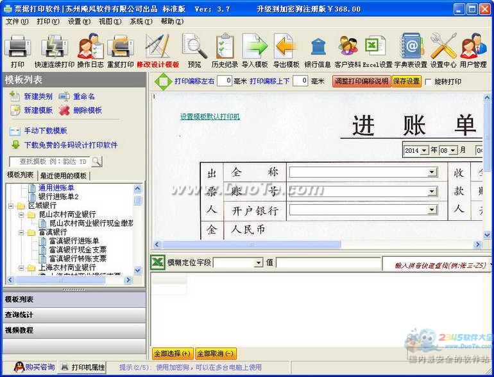
Task: Click the 查找模板 search field
Action: pos(50,162)
